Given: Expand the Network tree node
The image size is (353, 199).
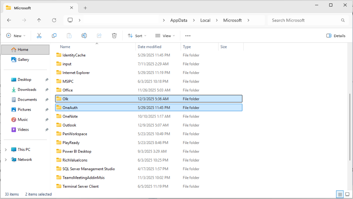Looking at the screenshot, I should tap(6, 159).
